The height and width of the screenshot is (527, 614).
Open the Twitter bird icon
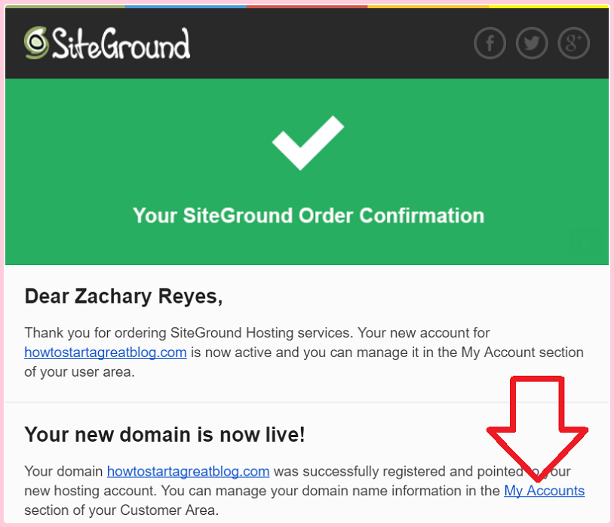pos(531,43)
